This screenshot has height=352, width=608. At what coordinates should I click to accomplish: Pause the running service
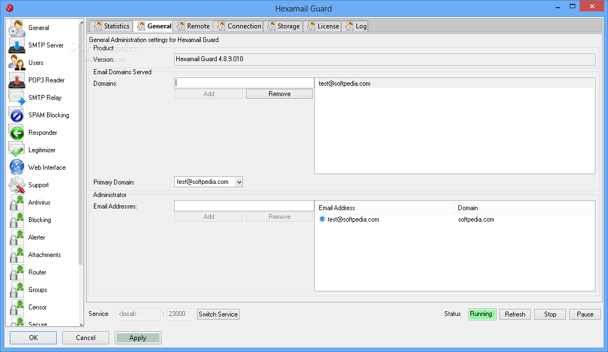tap(585, 314)
